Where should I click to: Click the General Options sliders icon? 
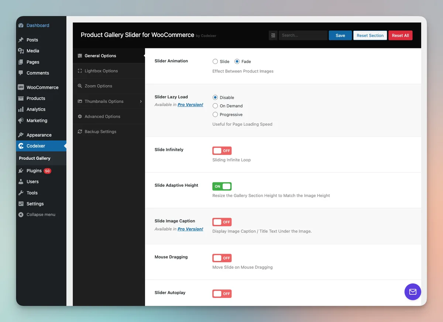80,56
